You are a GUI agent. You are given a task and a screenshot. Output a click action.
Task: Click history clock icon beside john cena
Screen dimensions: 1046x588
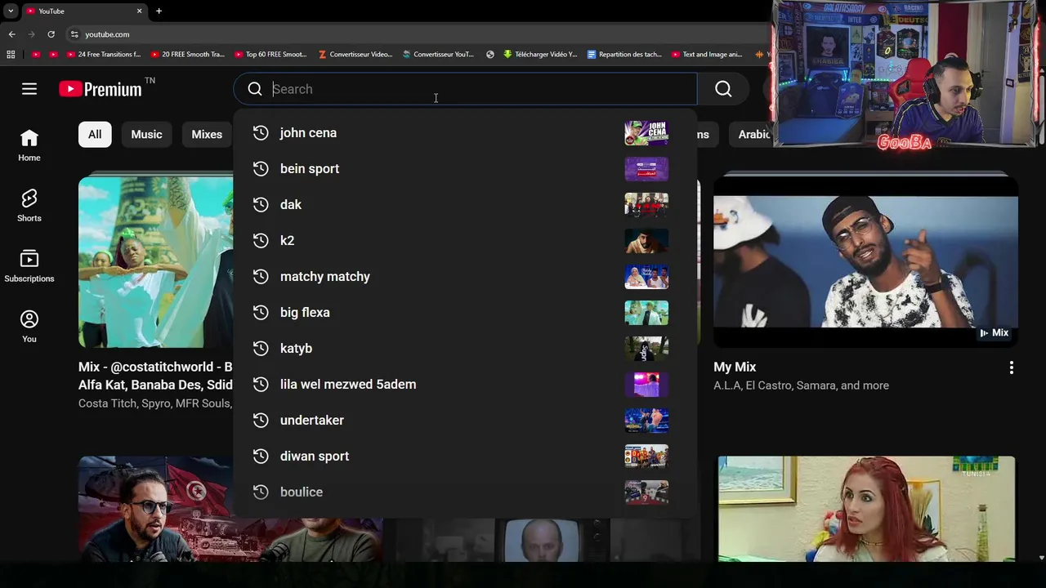(x=261, y=132)
